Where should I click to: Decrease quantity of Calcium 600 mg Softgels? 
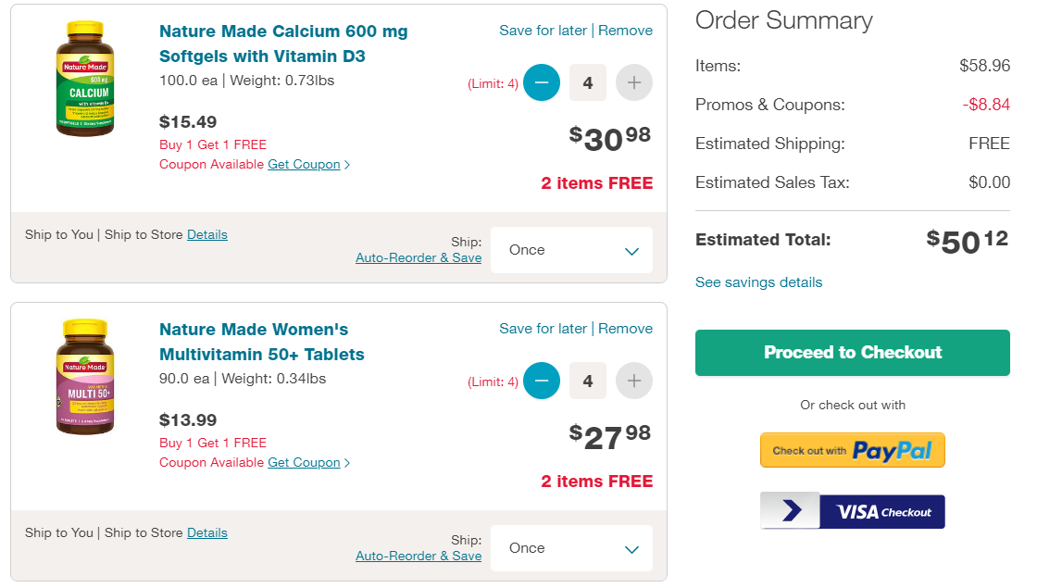541,82
